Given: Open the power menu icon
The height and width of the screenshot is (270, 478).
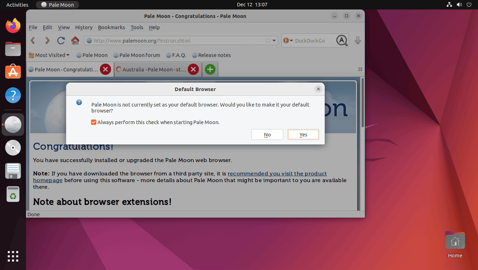Looking at the screenshot, I should pyautogui.click(x=469, y=5).
